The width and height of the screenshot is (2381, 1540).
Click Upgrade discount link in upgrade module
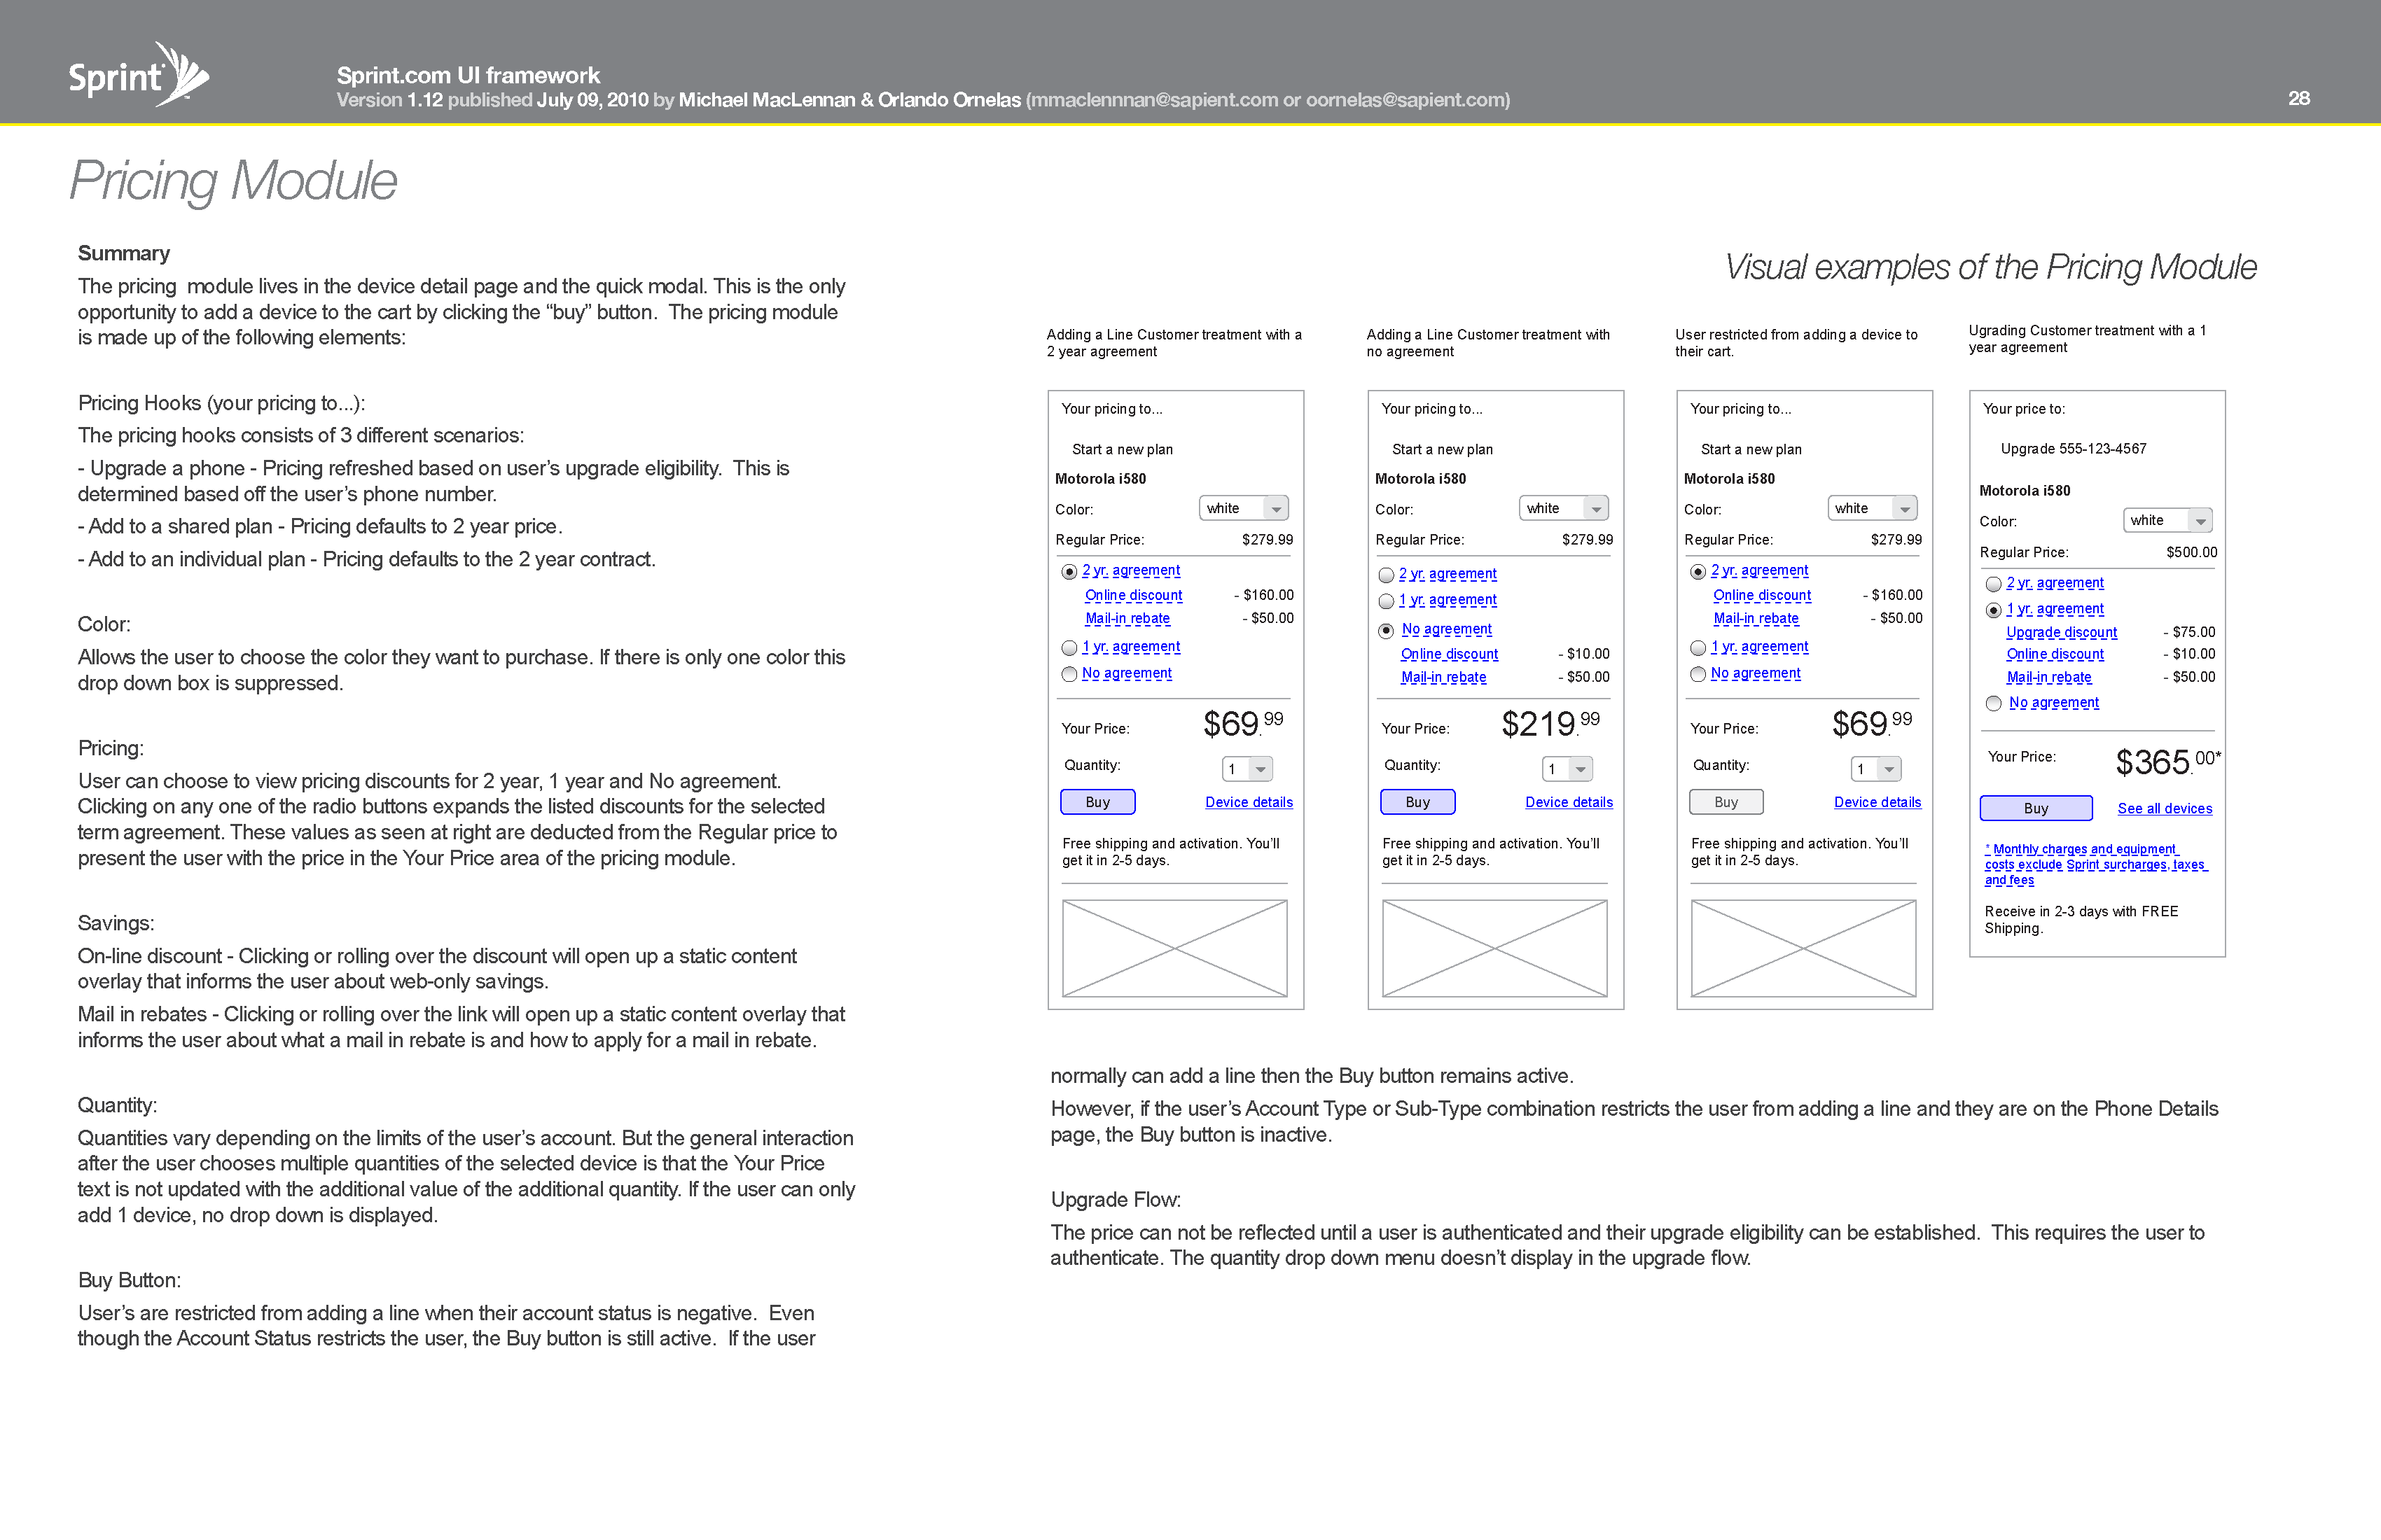(2061, 632)
